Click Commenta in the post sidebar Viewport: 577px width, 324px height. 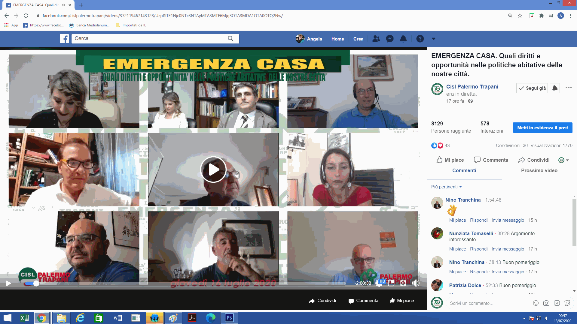click(x=491, y=160)
